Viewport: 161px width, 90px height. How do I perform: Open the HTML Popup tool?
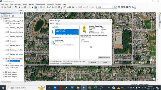tap(41, 7)
